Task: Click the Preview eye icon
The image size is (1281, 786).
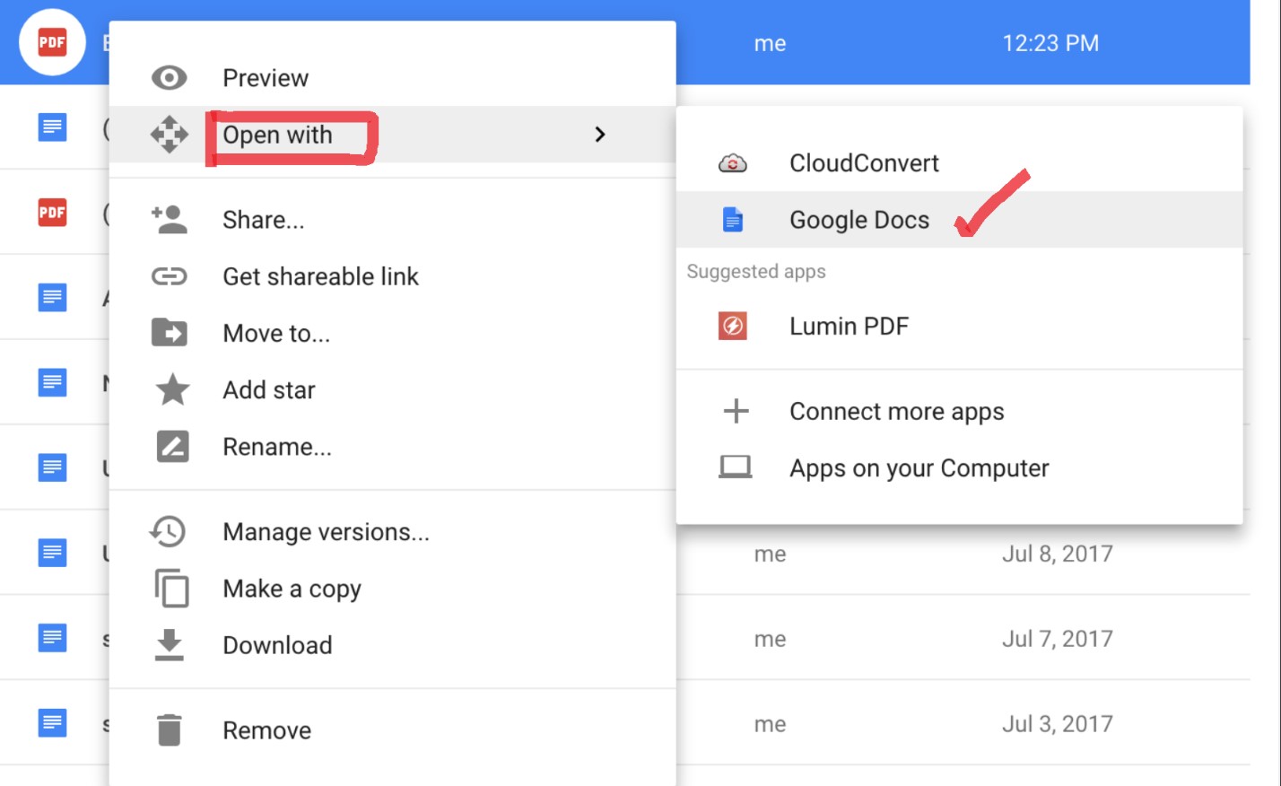Action: coord(170,78)
